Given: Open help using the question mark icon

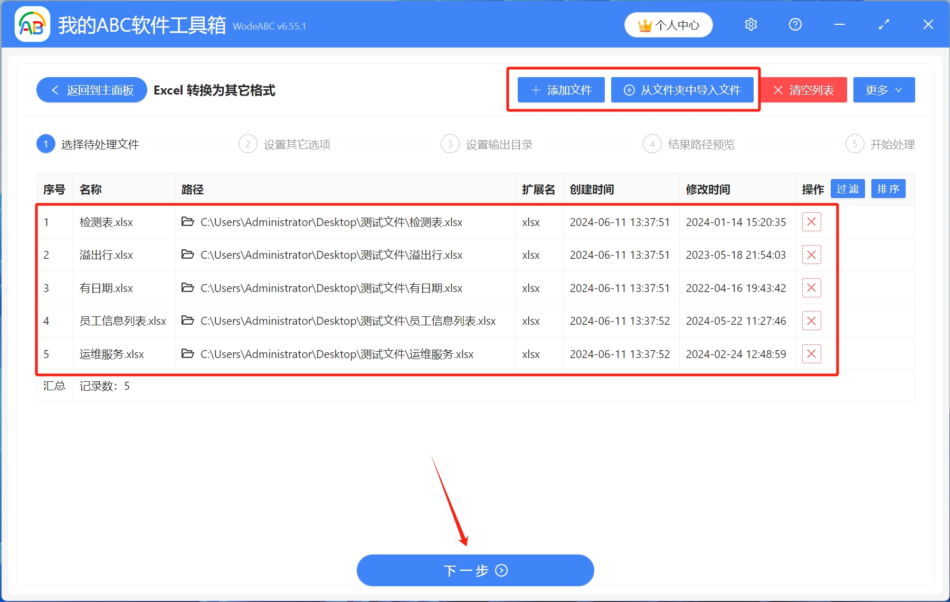Looking at the screenshot, I should (795, 24).
